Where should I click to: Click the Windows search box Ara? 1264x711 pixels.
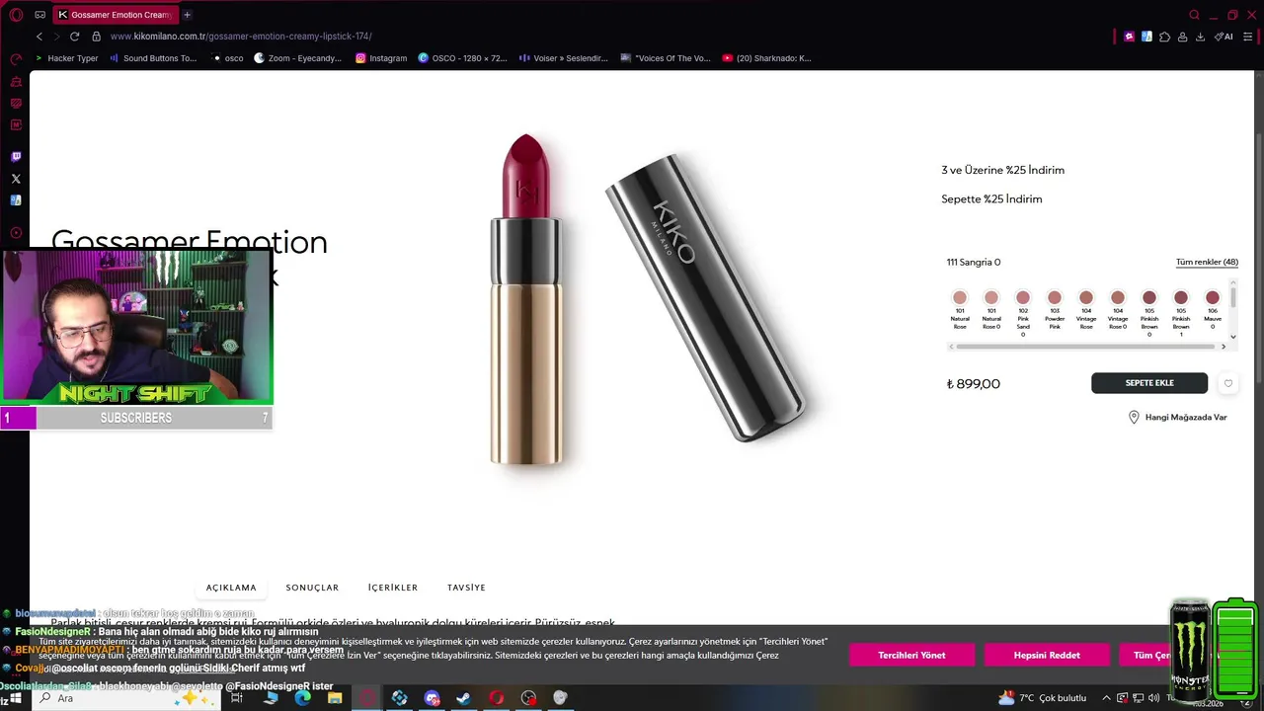(x=128, y=698)
